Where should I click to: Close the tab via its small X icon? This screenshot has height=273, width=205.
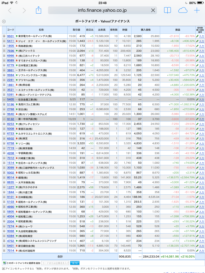click(x=4, y=21)
